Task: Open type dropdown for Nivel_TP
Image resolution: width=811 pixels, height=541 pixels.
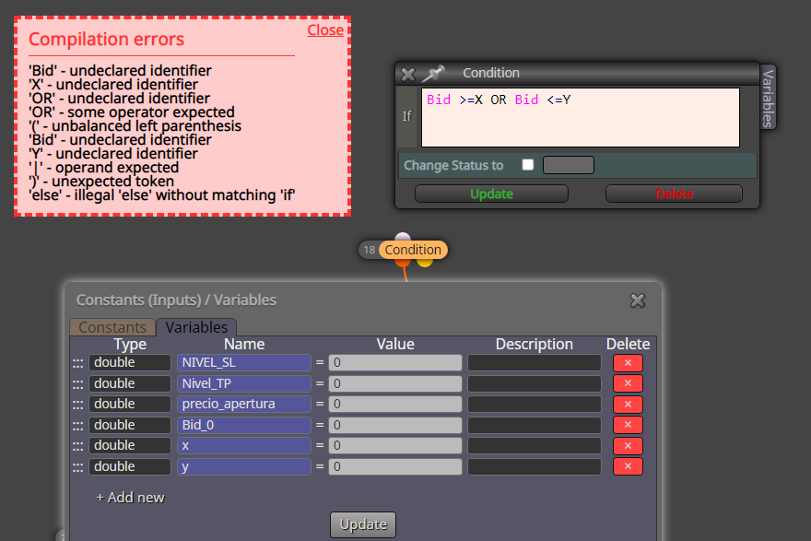Action: [130, 383]
